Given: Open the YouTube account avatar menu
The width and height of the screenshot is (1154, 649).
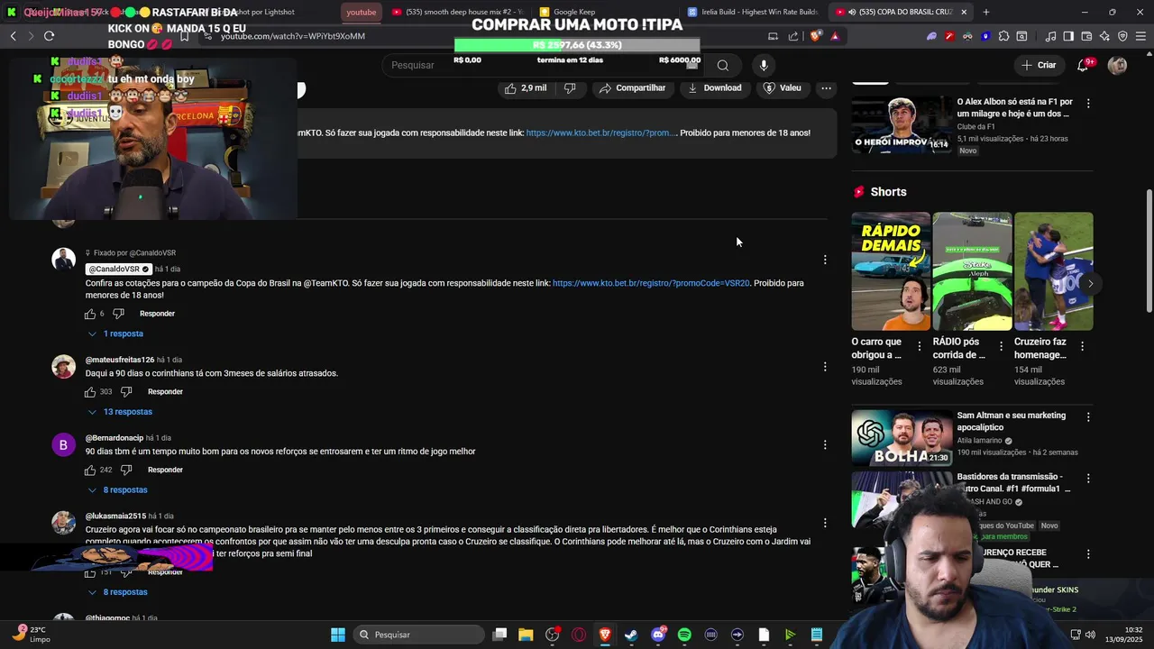Looking at the screenshot, I should coord(1117,65).
